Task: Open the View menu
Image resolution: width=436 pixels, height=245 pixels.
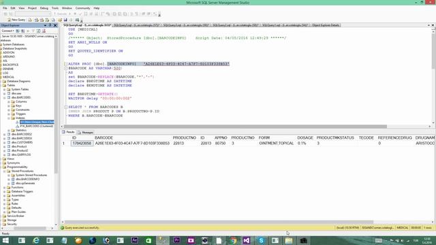Action: coord(21,8)
